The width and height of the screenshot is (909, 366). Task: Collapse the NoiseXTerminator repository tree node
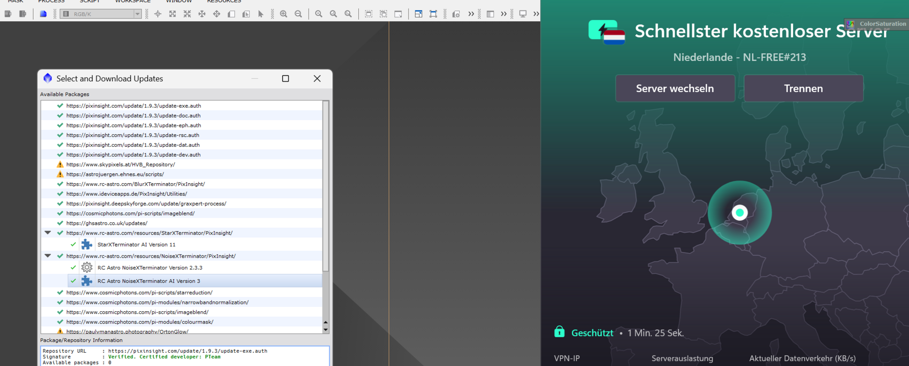coord(48,255)
